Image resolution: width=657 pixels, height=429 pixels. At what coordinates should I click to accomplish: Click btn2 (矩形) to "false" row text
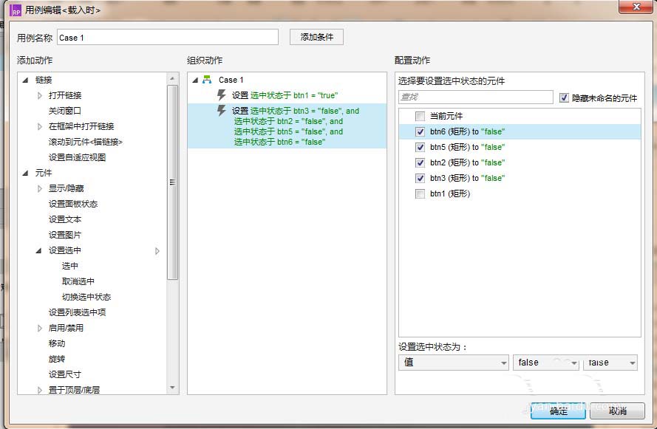467,162
